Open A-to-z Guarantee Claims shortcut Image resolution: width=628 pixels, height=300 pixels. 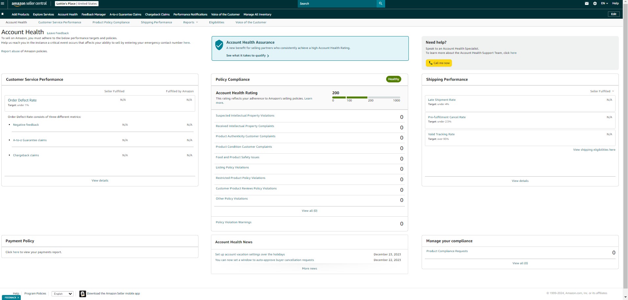tap(126, 14)
